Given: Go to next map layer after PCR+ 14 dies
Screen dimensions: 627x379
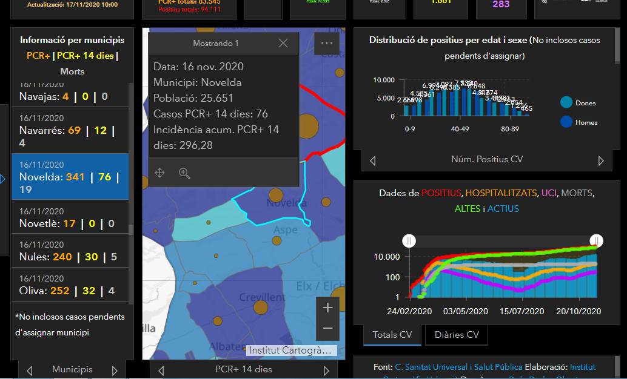Looking at the screenshot, I should coord(326,370).
